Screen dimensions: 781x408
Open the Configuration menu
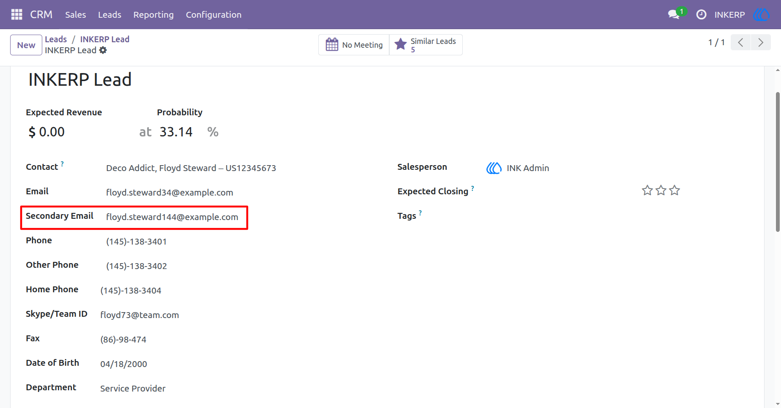[x=213, y=14]
